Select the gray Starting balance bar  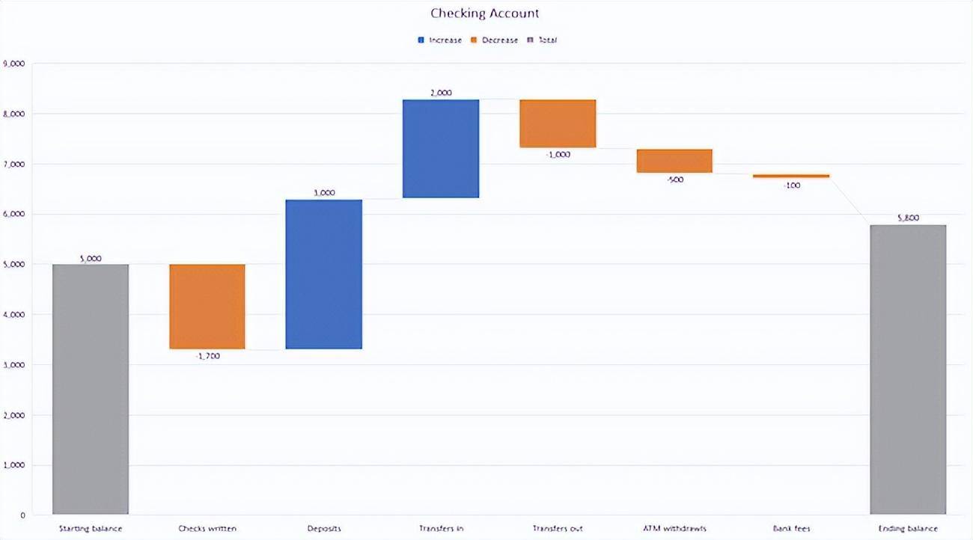tap(91, 390)
